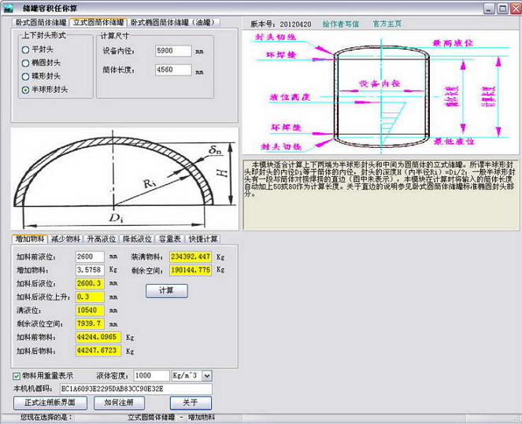The image size is (522, 424).
Task: Click the 如何注册 button
Action: (x=119, y=403)
